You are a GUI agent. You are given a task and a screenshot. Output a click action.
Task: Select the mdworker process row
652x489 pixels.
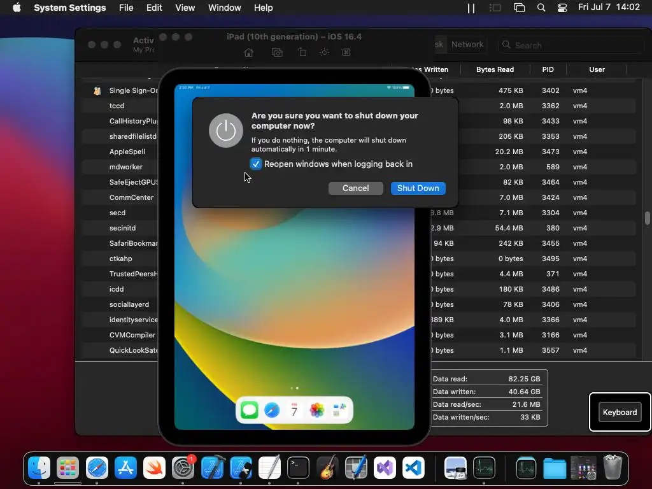(358, 167)
